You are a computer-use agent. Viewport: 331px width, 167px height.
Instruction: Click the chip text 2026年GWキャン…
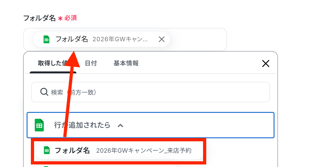click(x=120, y=39)
